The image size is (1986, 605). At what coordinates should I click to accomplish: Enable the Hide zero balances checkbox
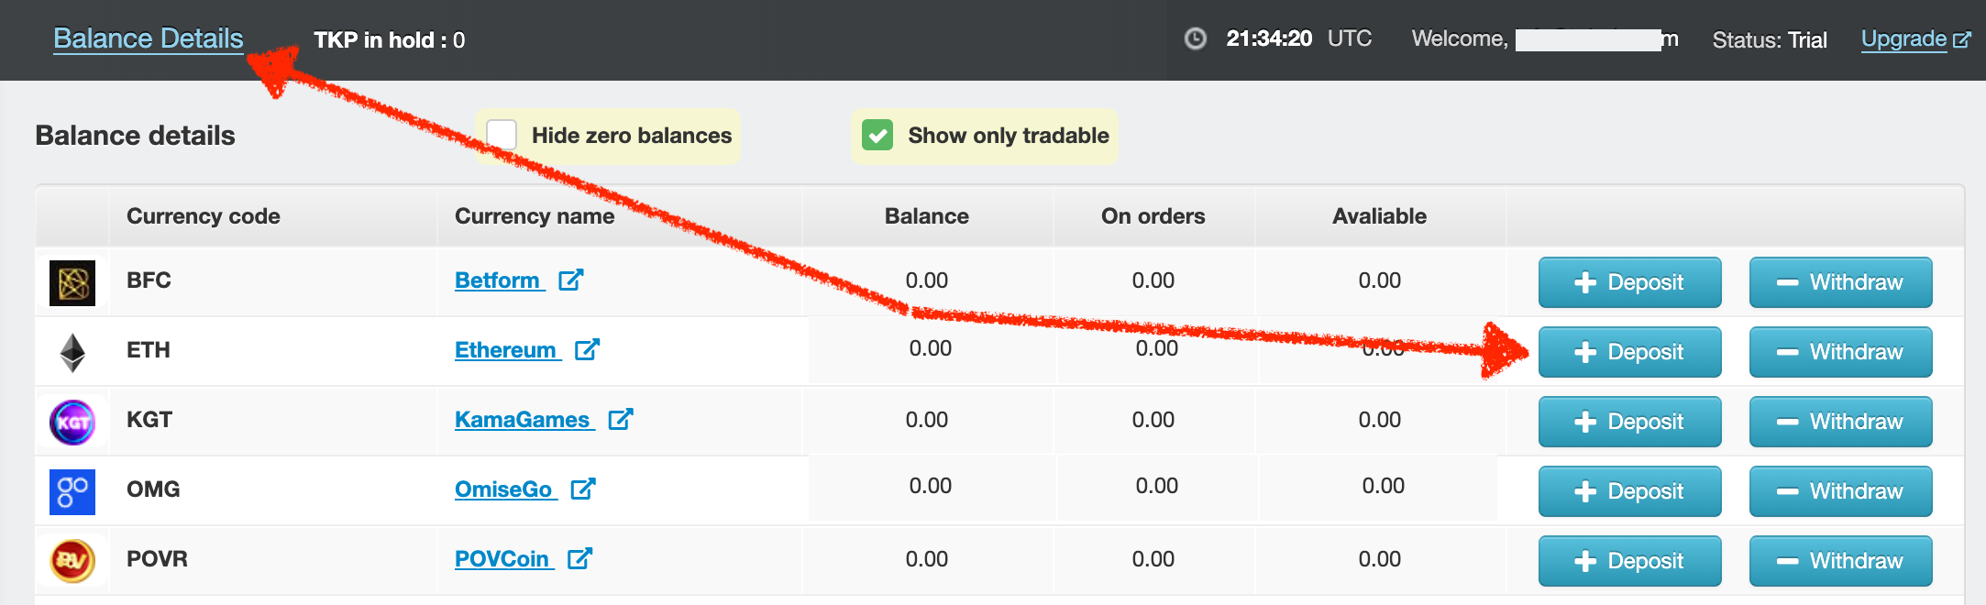pos(502,136)
